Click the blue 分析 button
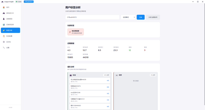205x110 pixels. pyautogui.click(x=140, y=17)
